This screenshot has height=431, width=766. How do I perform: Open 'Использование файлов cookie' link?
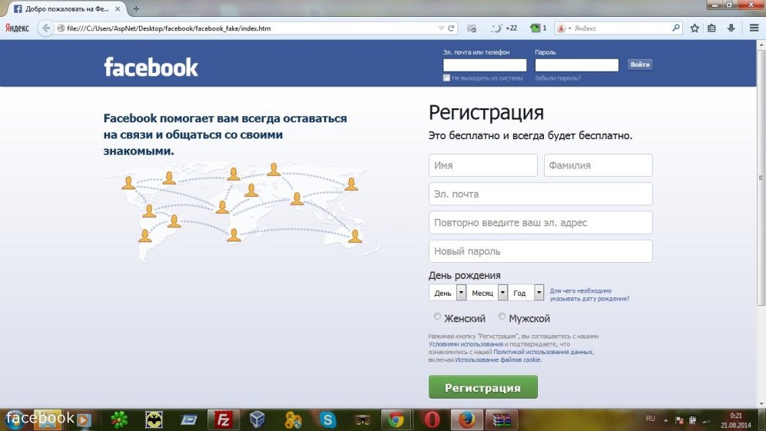click(498, 360)
